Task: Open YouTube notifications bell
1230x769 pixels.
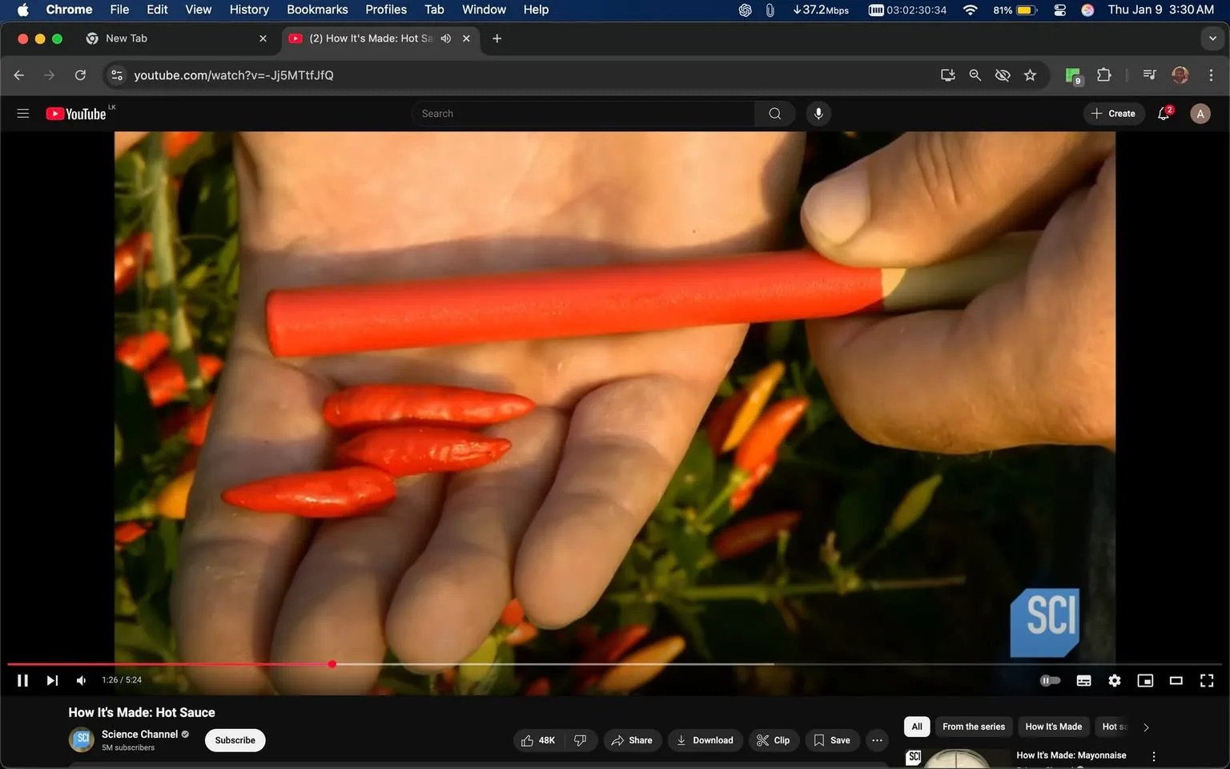Action: pyautogui.click(x=1163, y=113)
